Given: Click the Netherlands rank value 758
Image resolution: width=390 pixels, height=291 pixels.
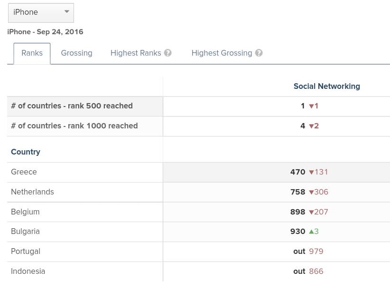Looking at the screenshot, I should [297, 192].
